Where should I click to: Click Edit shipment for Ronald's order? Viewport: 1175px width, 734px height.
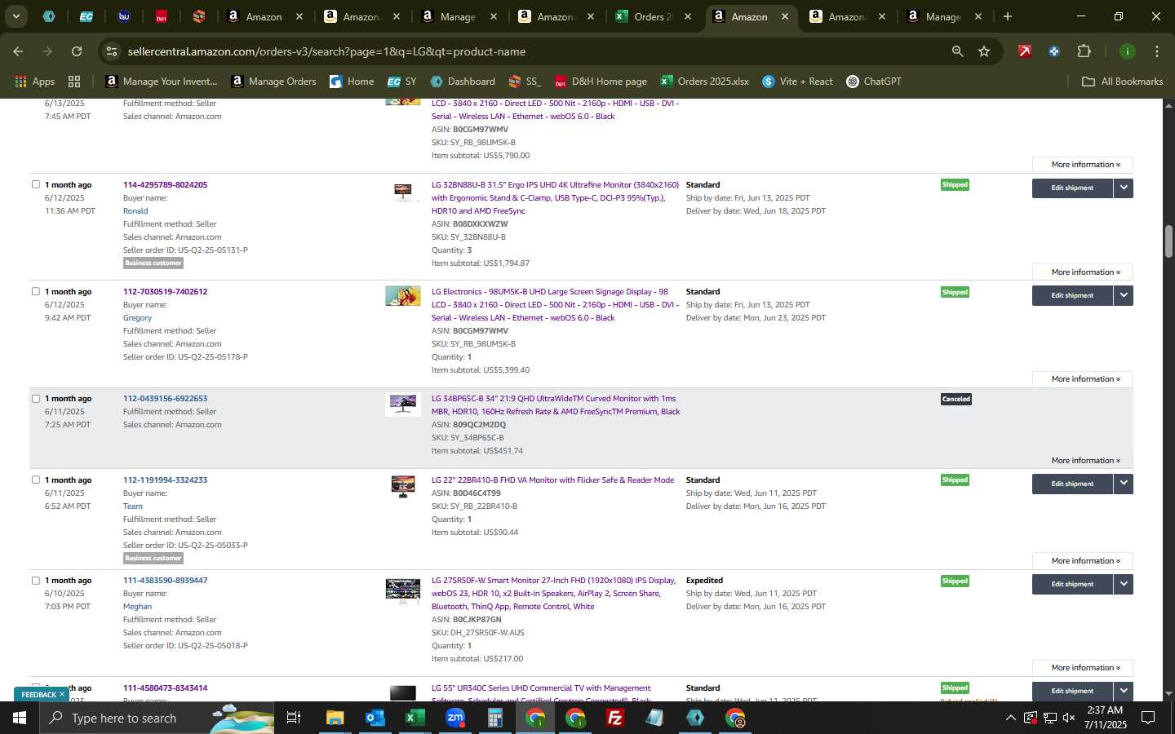tap(1072, 188)
